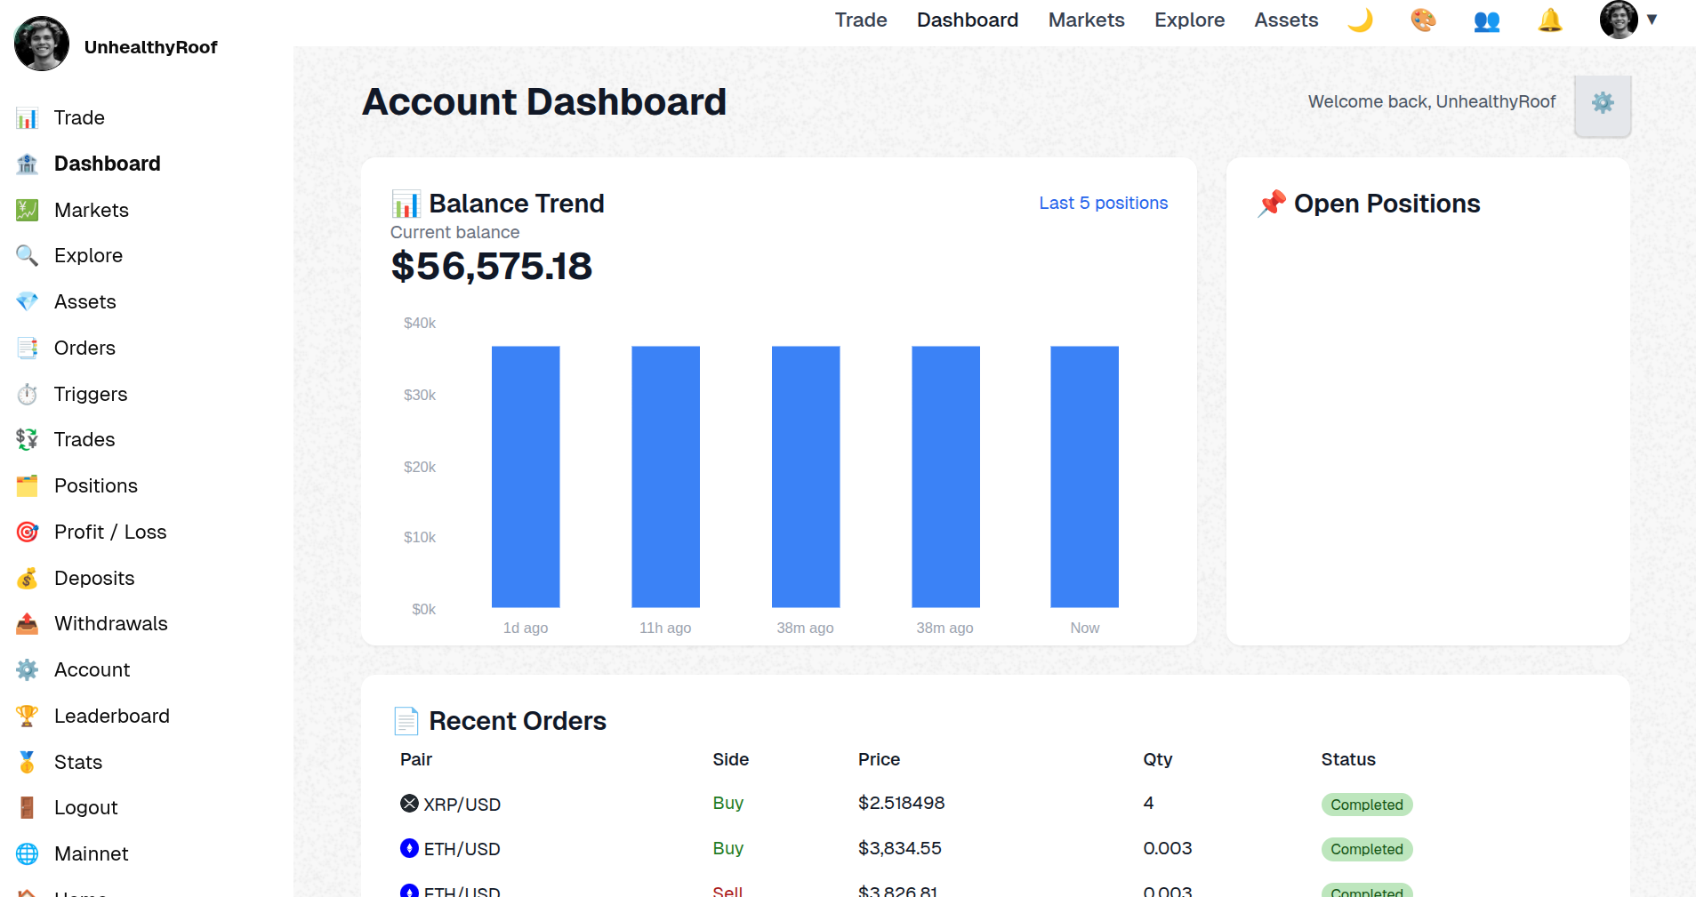This screenshot has height=897, width=1696.
Task: Click the referrals people icon in top bar
Action: [1486, 20]
